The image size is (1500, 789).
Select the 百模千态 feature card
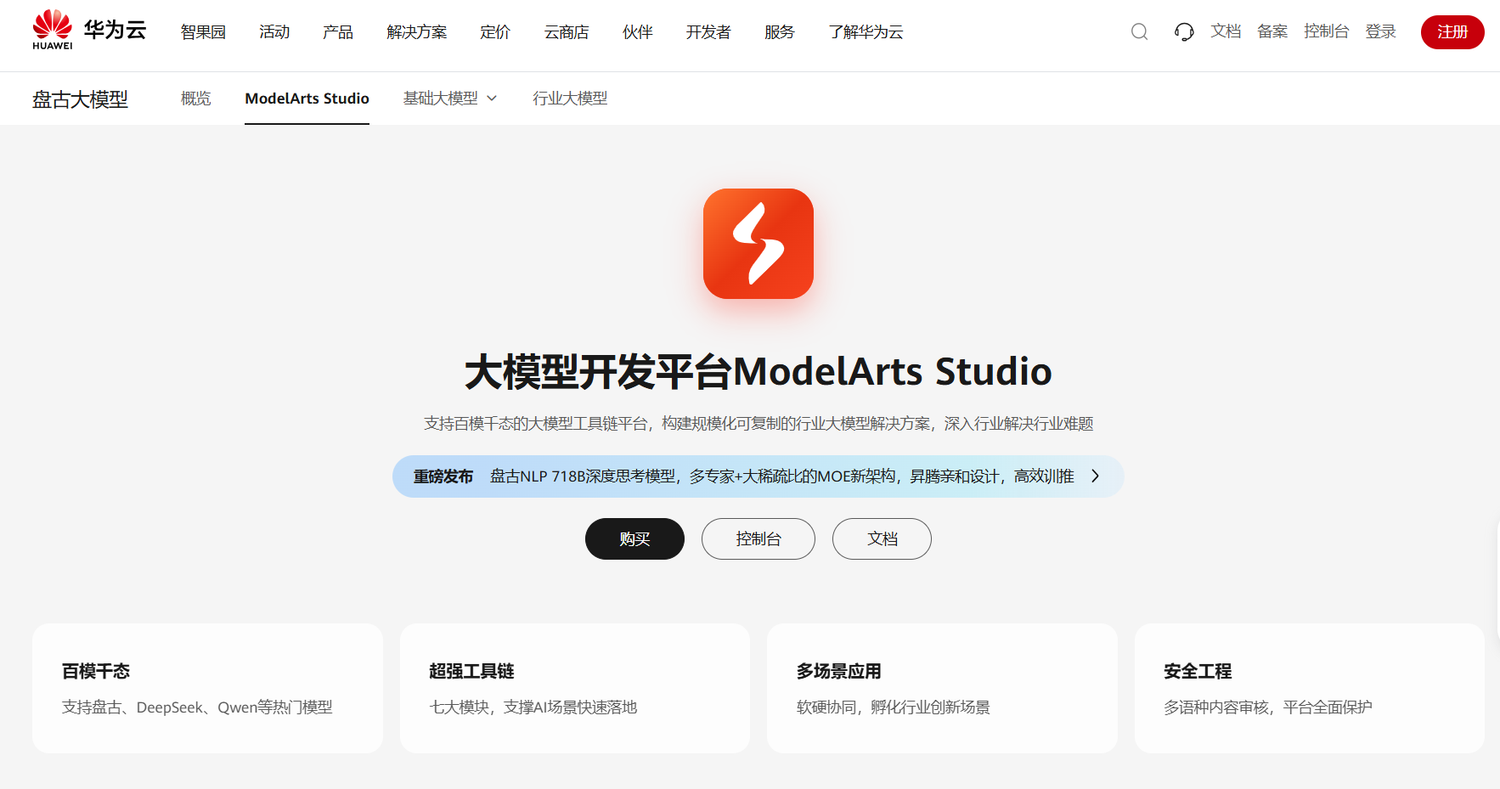point(207,689)
